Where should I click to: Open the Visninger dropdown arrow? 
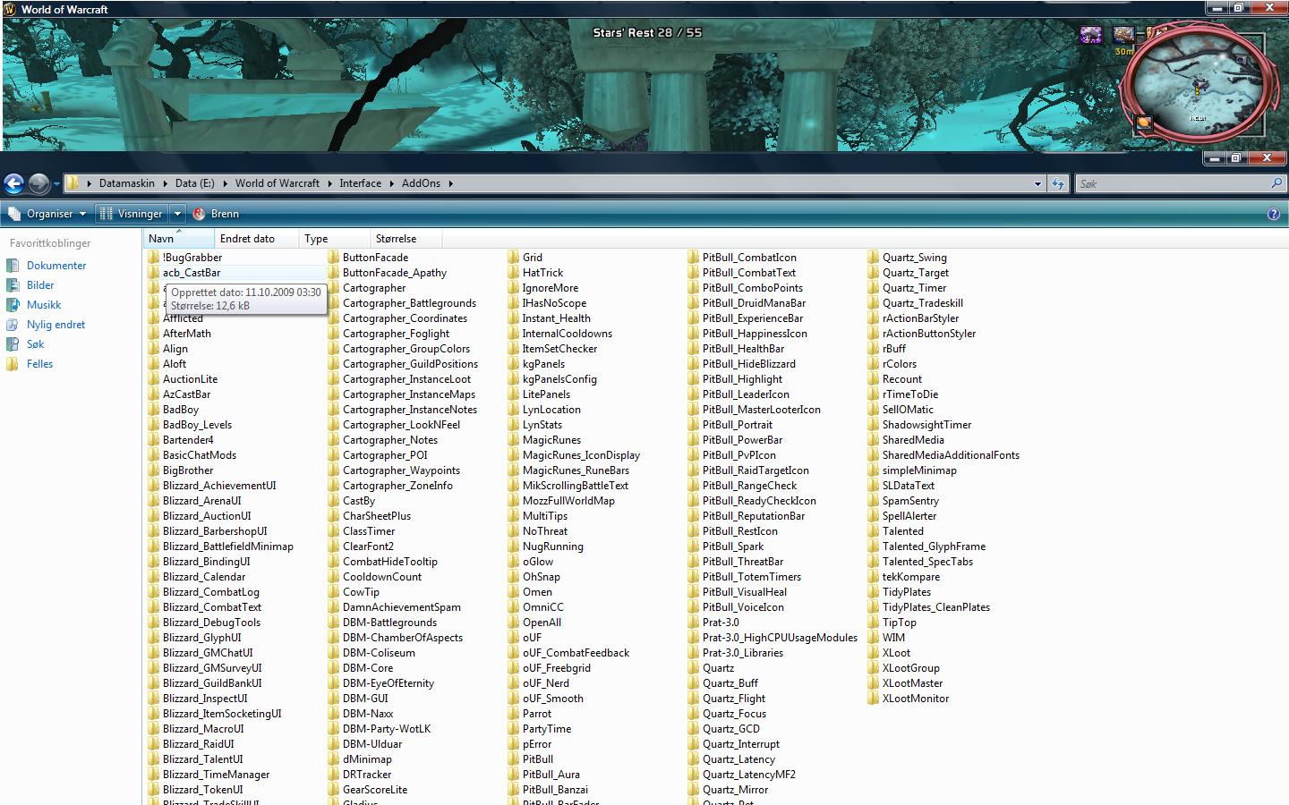pos(177,214)
